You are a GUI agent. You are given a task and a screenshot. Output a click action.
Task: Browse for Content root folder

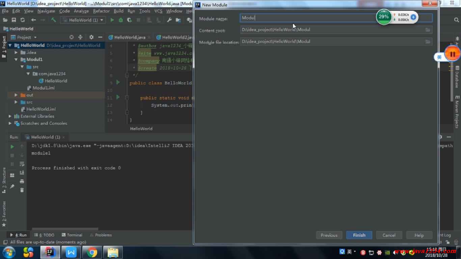(428, 30)
